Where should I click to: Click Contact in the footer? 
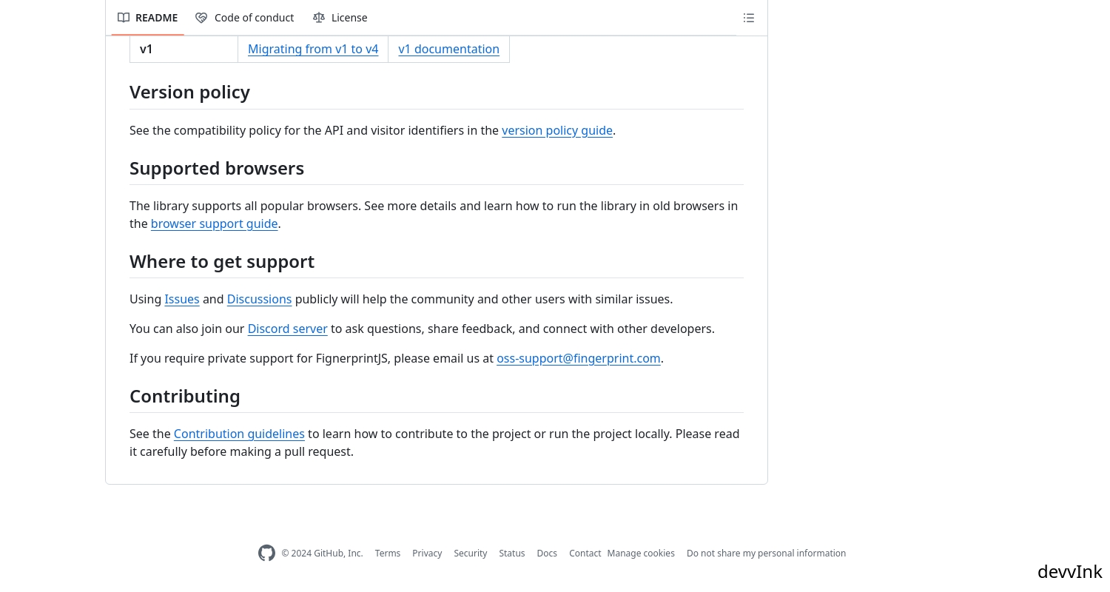point(585,553)
